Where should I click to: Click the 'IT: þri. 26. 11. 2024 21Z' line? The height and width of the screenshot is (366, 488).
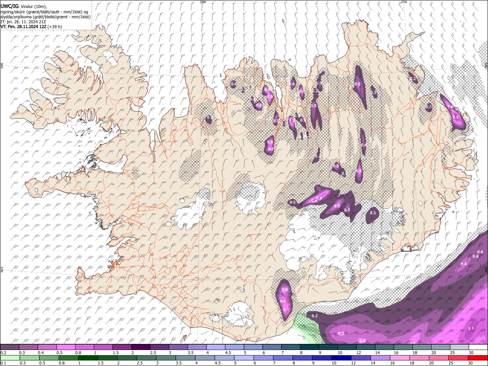pyautogui.click(x=24, y=22)
